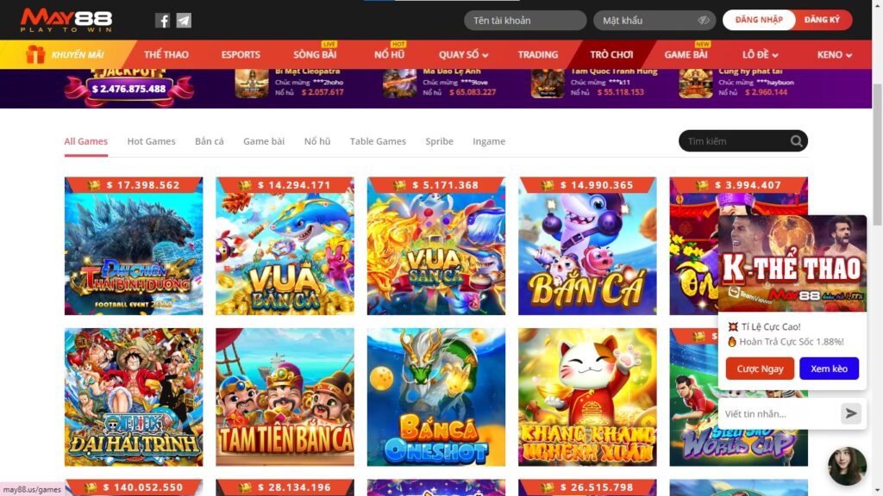
Task: Click the Đăng Nhập button
Action: tap(759, 20)
